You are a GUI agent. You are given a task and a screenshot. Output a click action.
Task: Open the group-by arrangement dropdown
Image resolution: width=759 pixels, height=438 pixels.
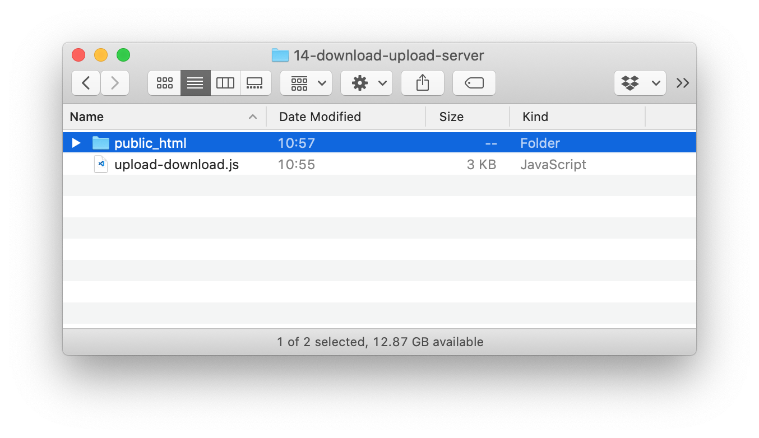click(306, 83)
